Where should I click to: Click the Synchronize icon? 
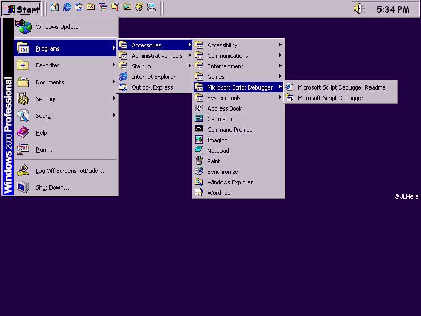[199, 171]
